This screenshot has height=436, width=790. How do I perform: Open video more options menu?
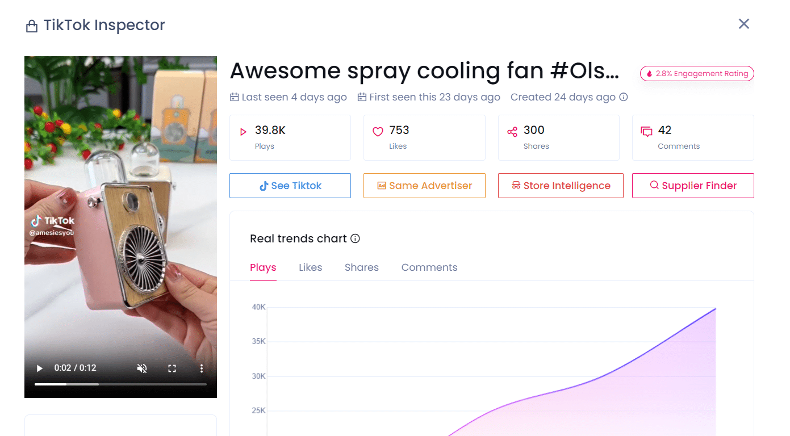pos(201,368)
